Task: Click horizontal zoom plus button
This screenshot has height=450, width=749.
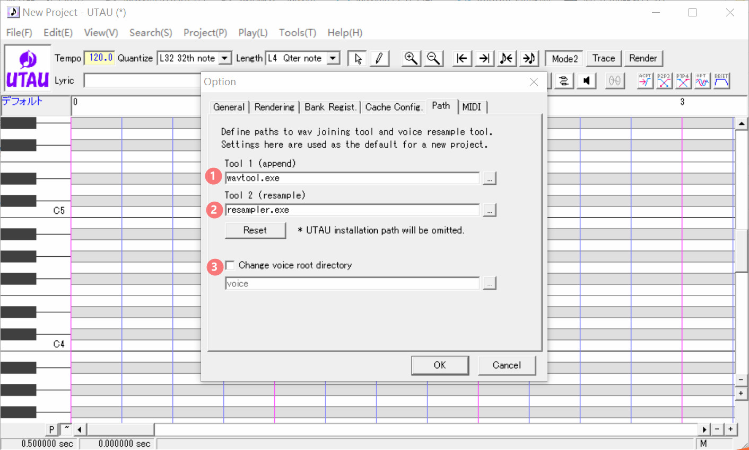Action: pyautogui.click(x=730, y=429)
